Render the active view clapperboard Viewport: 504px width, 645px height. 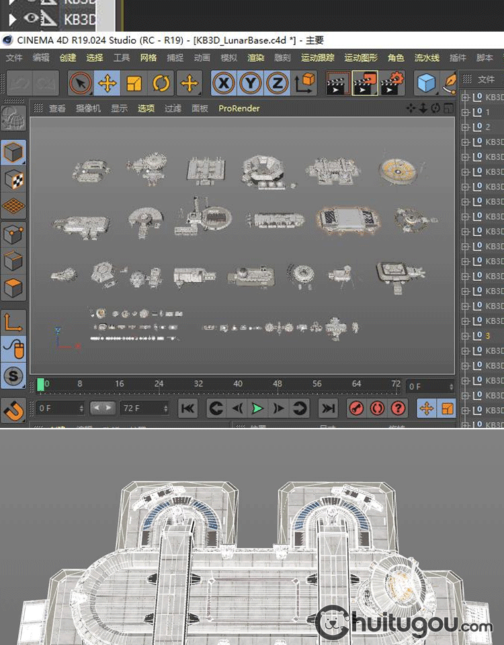pyautogui.click(x=337, y=83)
